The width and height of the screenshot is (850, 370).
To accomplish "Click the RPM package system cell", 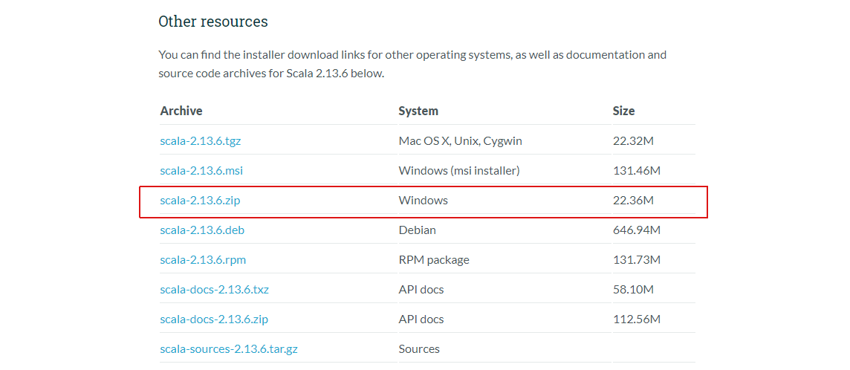I will [x=434, y=259].
